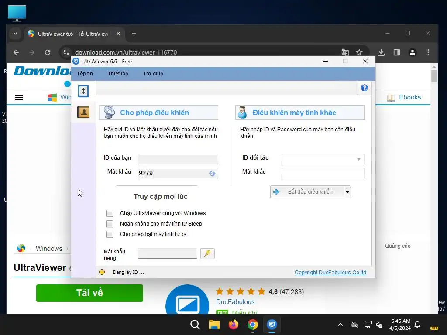Click the UltraViewer title bar logo icon
447x335 pixels.
coord(76,61)
